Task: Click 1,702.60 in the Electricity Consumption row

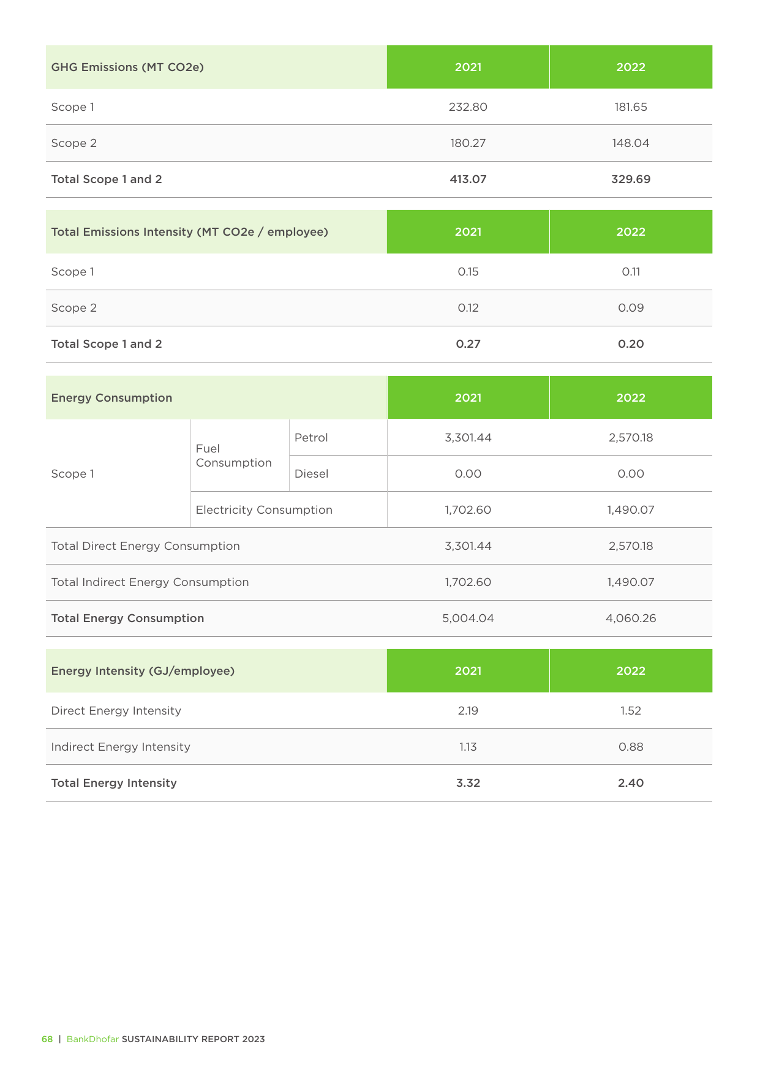Action: point(468,510)
